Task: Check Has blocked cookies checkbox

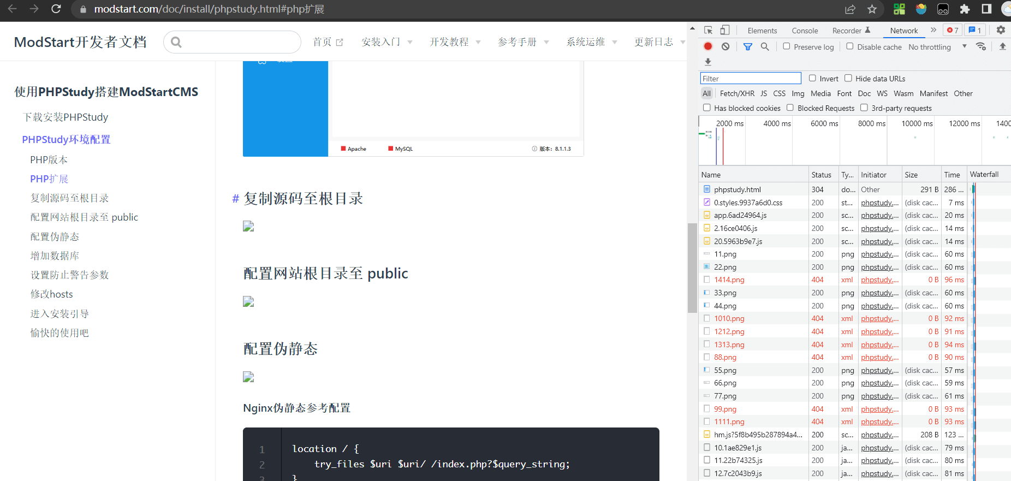Action: [x=707, y=108]
